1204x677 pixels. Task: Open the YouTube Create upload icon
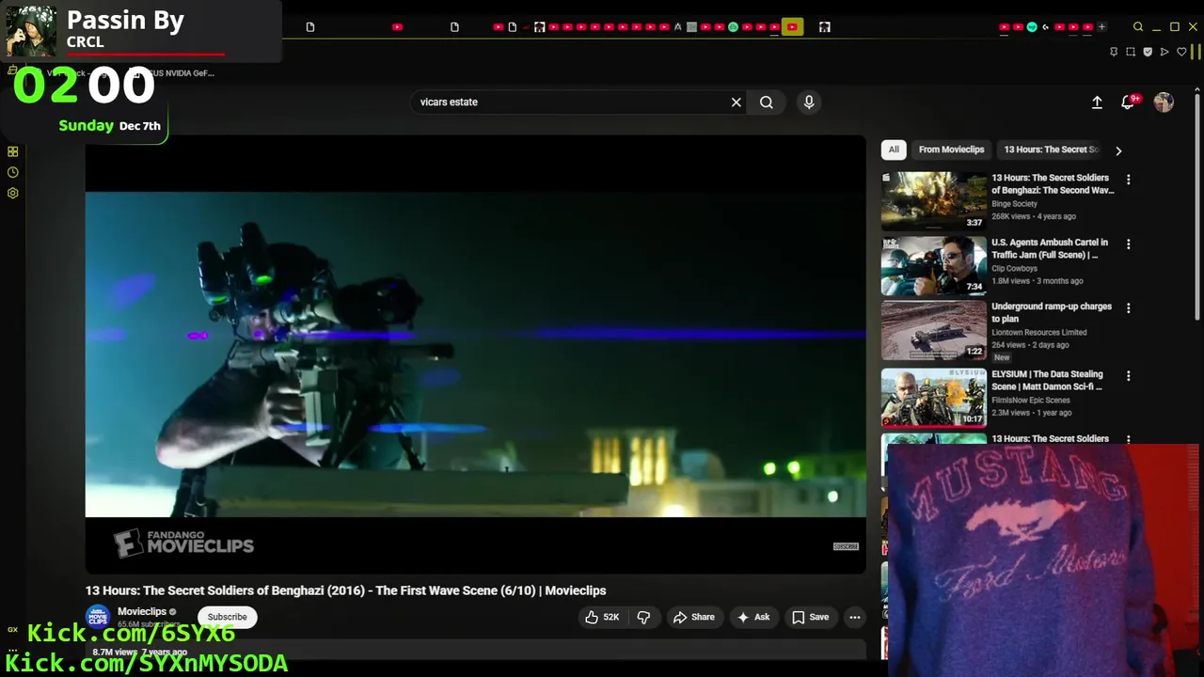pyautogui.click(x=1097, y=102)
